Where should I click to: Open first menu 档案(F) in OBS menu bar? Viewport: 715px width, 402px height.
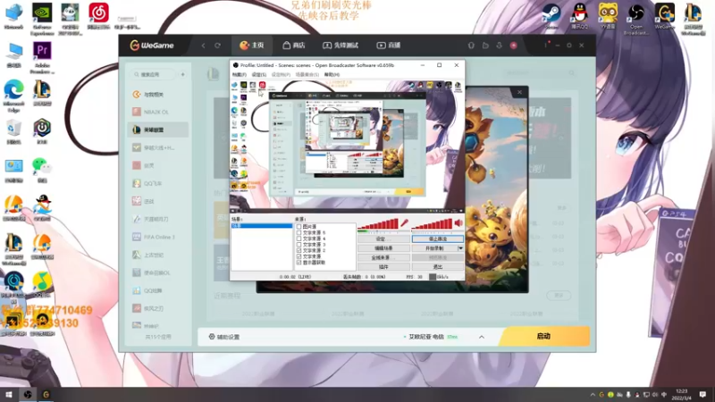(x=239, y=75)
